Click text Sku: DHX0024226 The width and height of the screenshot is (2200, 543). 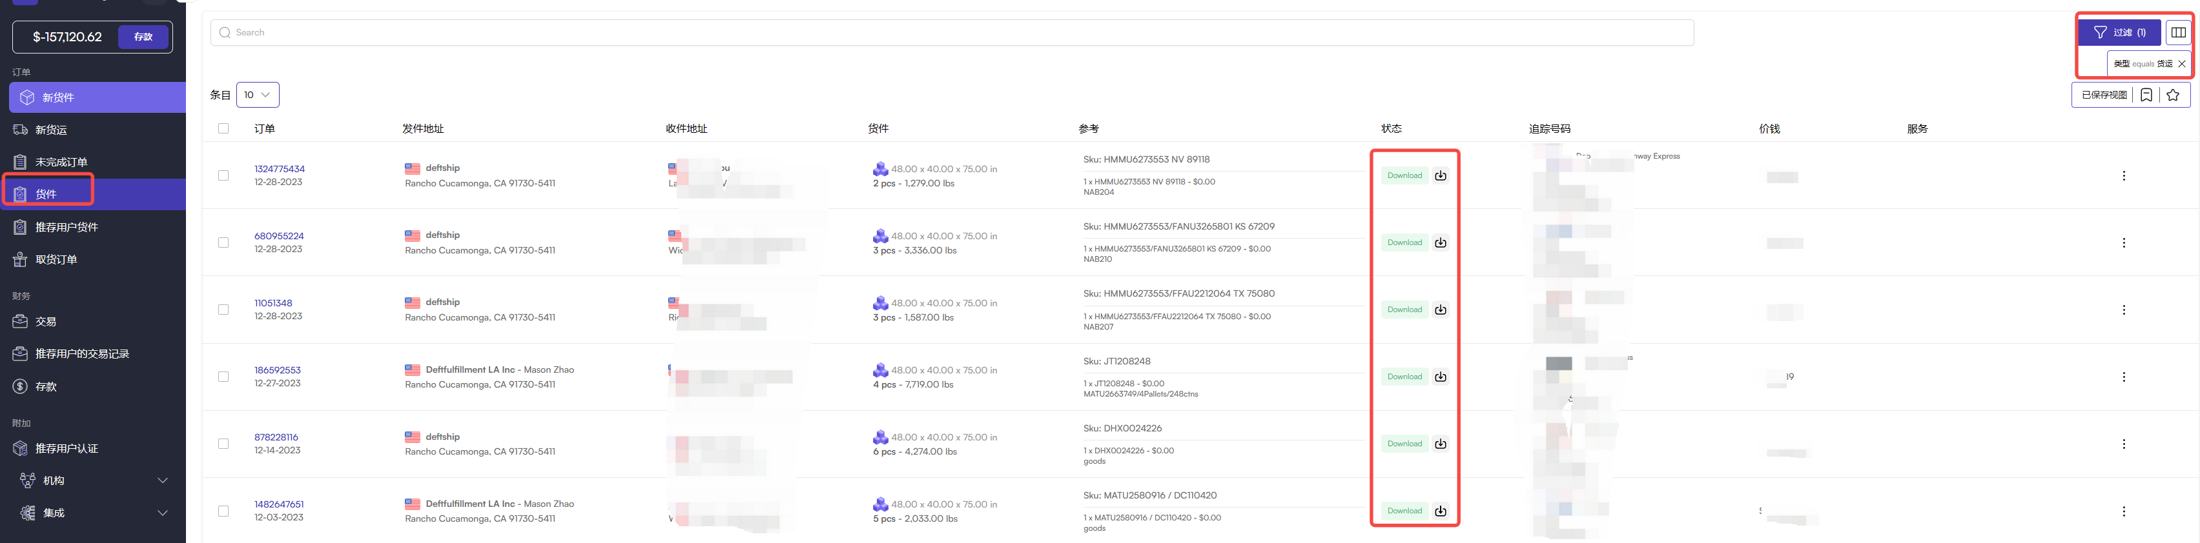pos(1122,429)
